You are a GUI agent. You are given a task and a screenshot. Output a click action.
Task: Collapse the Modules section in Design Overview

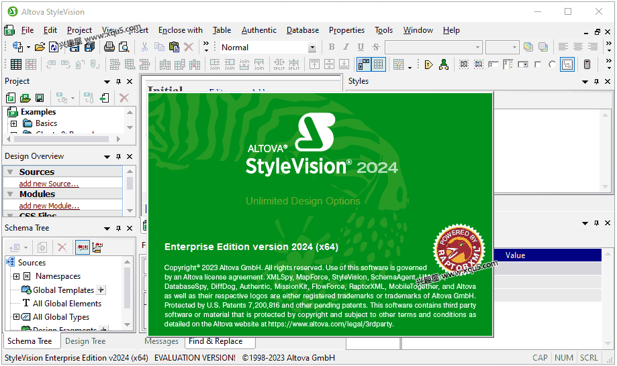tap(11, 194)
